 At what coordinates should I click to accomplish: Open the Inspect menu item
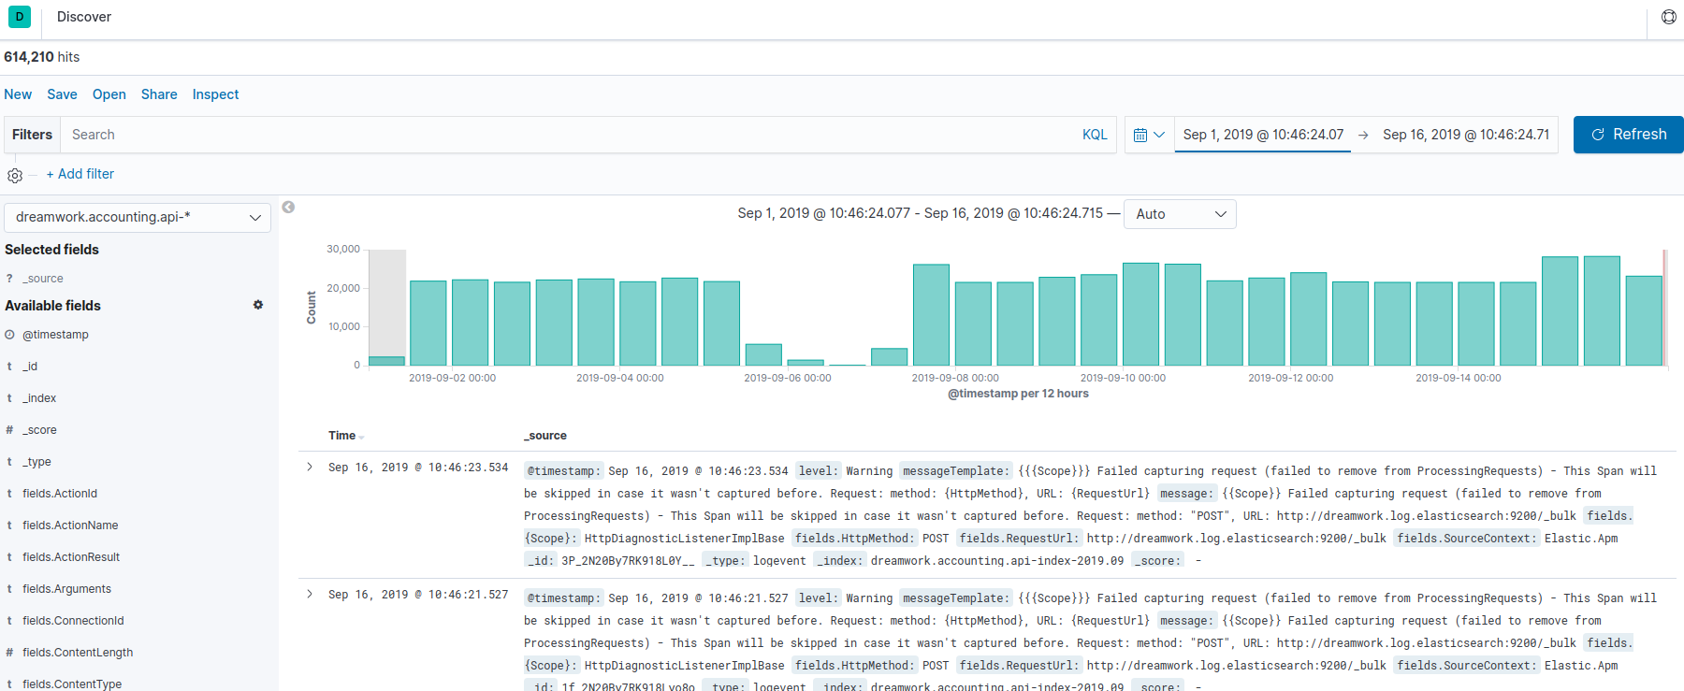215,94
